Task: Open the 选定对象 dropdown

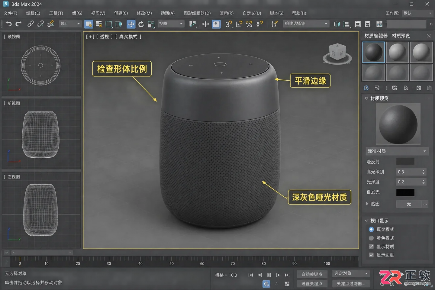Action: tap(351, 273)
